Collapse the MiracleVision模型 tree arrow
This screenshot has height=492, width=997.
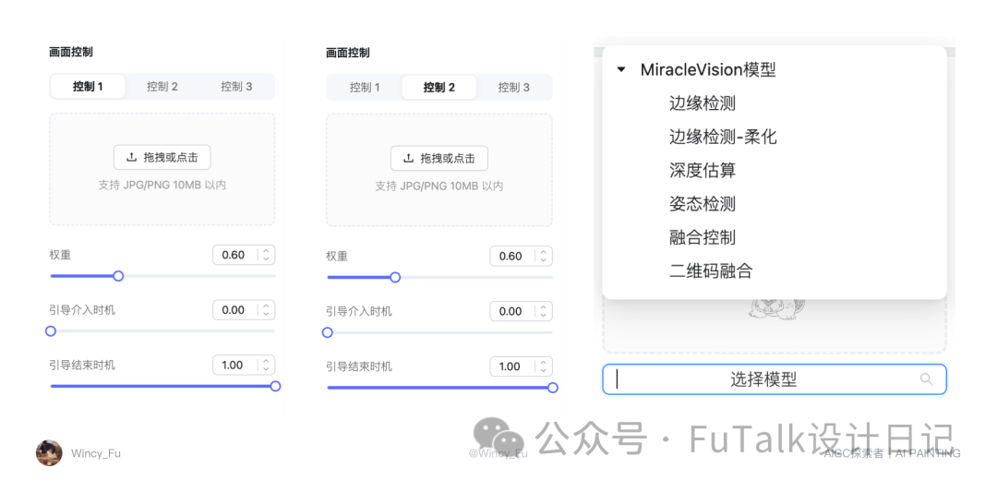[x=621, y=70]
